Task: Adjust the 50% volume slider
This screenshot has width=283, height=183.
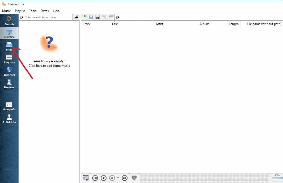Action: [277, 178]
